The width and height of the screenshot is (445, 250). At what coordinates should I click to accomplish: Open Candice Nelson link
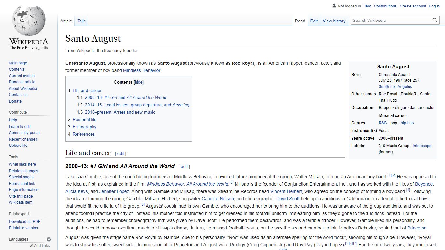pos(218,199)
